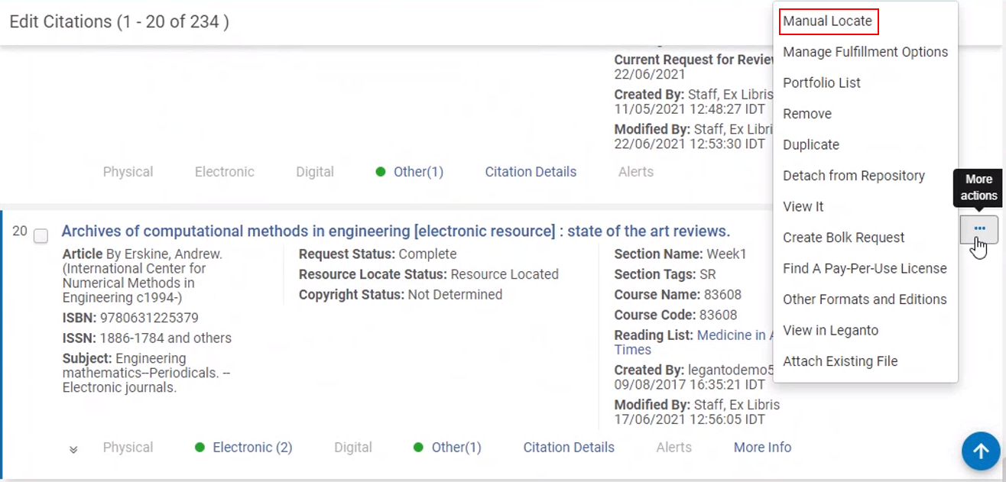Image resolution: width=1006 pixels, height=482 pixels.
Task: Select the checkbox for citation 20
Action: (41, 236)
